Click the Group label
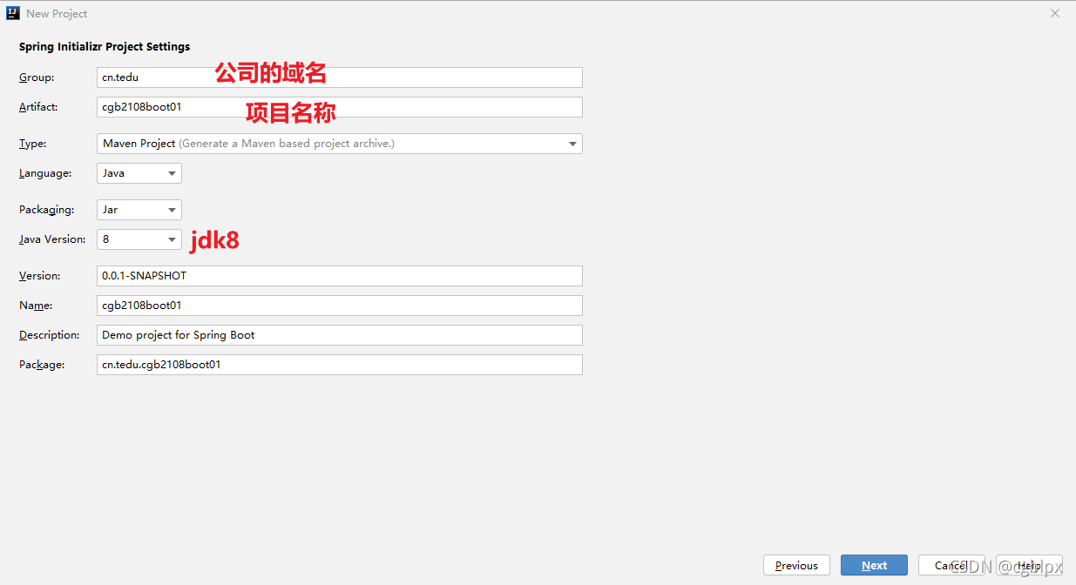The width and height of the screenshot is (1076, 585). point(37,77)
